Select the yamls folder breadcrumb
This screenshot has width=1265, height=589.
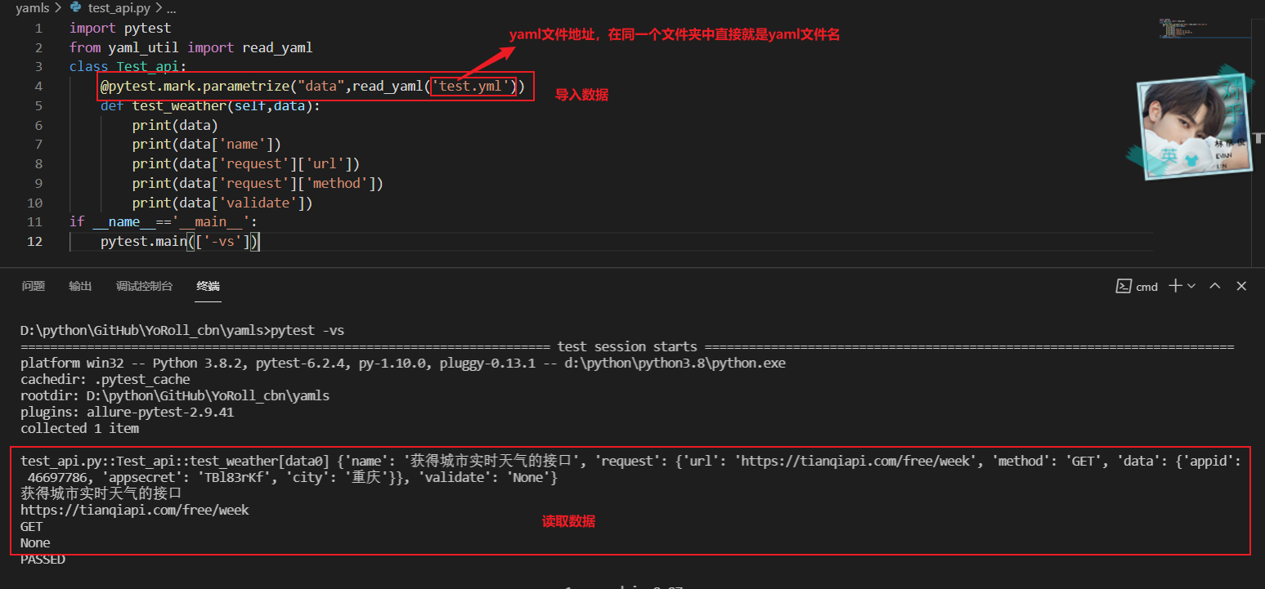click(x=33, y=9)
